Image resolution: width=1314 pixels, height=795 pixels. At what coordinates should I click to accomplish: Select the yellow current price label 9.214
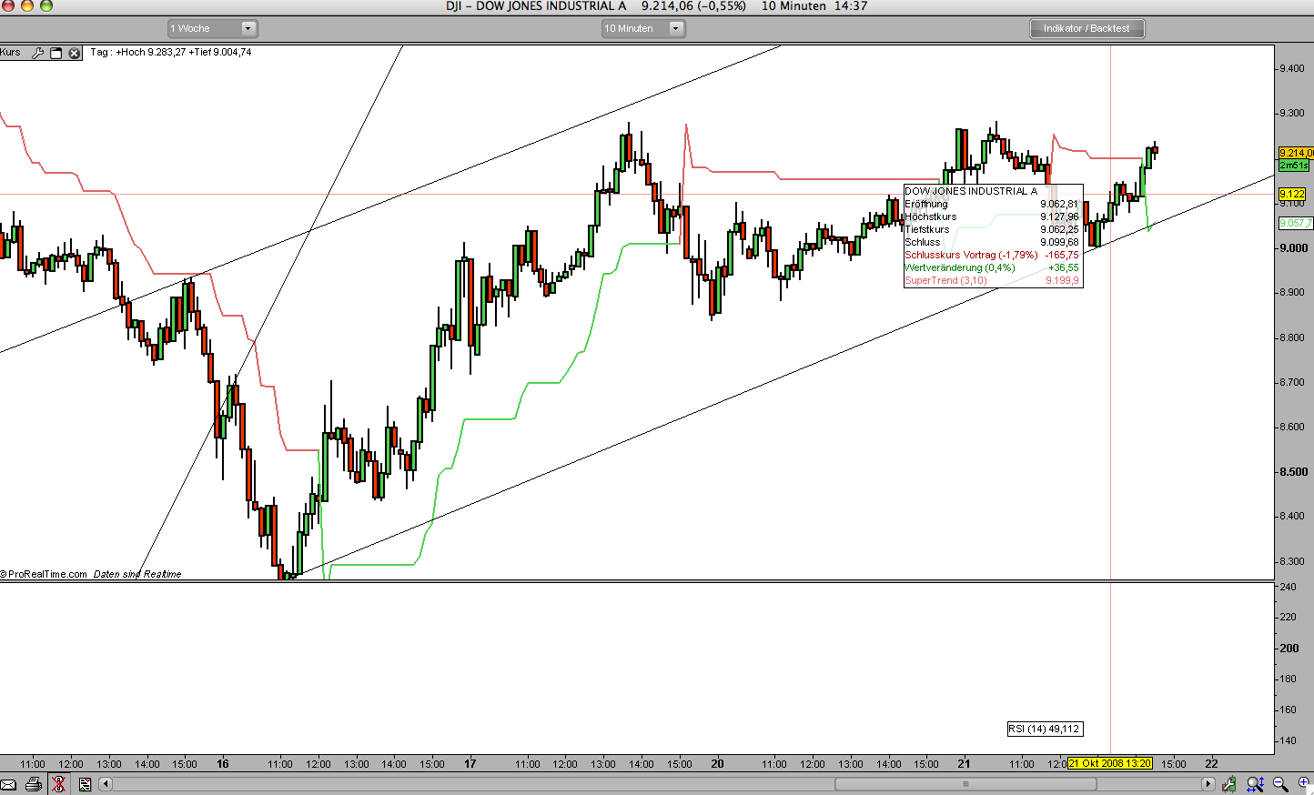1296,153
